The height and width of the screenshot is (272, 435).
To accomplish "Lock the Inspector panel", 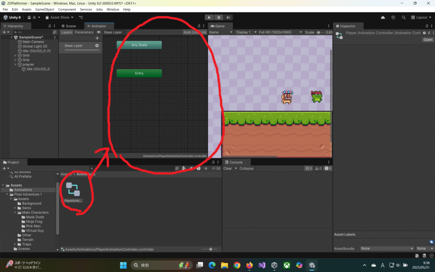I will [427, 26].
